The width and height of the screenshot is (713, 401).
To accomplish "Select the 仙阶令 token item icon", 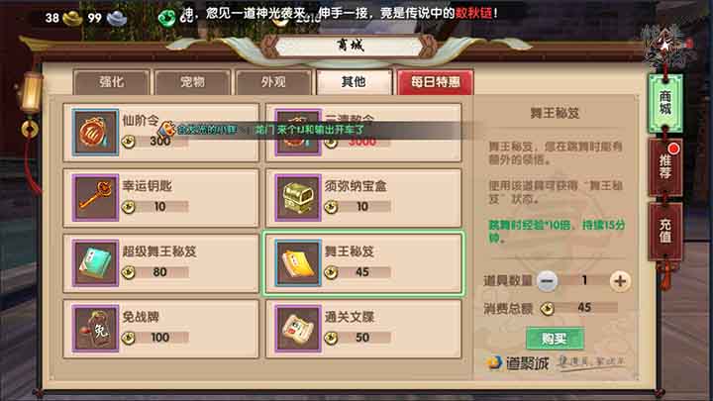I will [95, 132].
